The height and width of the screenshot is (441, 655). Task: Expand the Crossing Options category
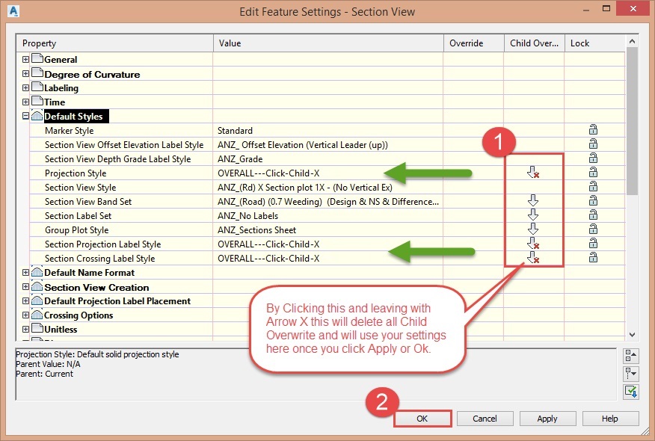(x=25, y=315)
